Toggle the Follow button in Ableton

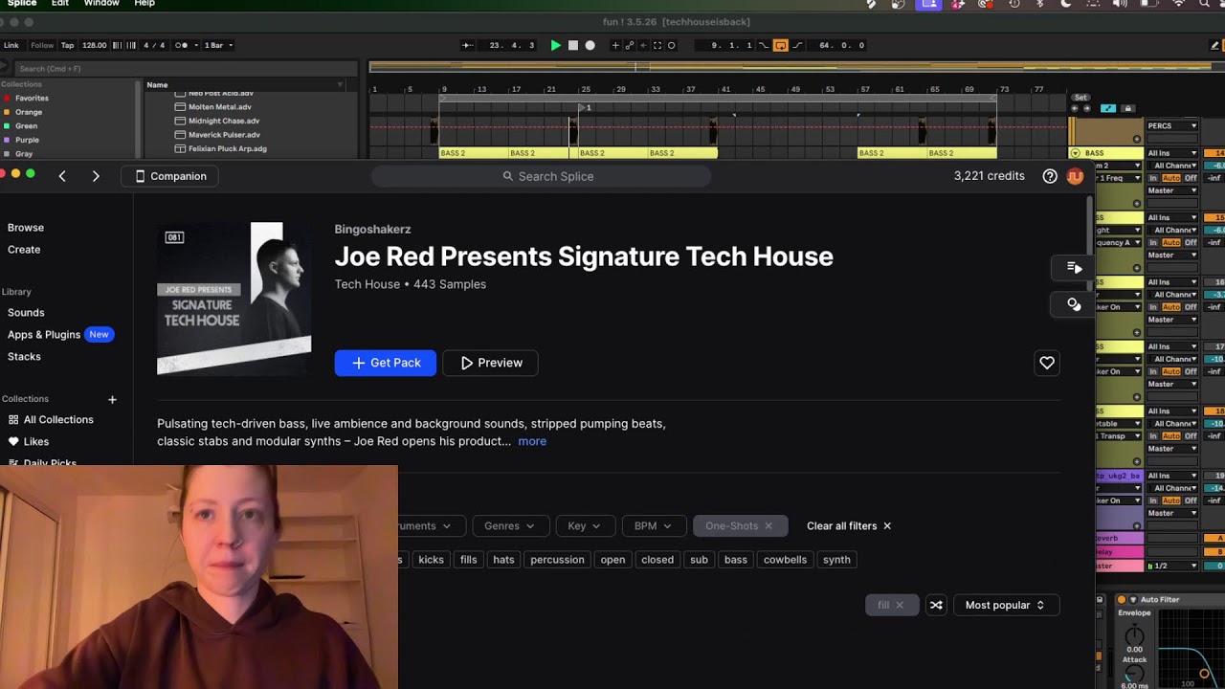42,45
